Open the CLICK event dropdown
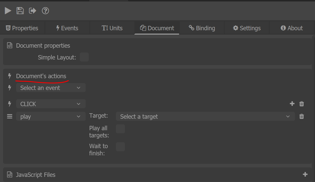 point(51,104)
